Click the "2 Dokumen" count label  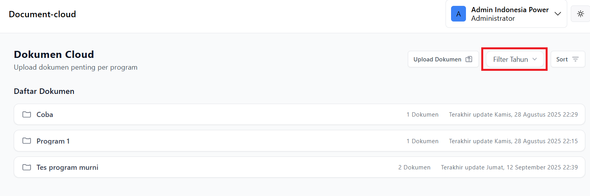pyautogui.click(x=414, y=167)
